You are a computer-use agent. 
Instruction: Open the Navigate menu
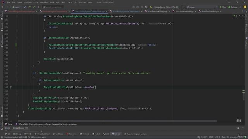coord(28,2)
